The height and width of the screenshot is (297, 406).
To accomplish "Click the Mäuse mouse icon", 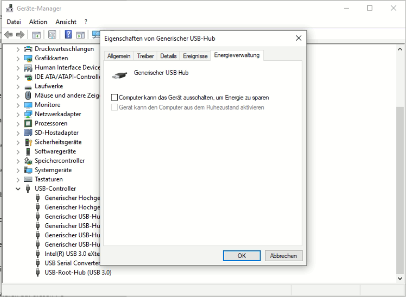I will [28, 96].
